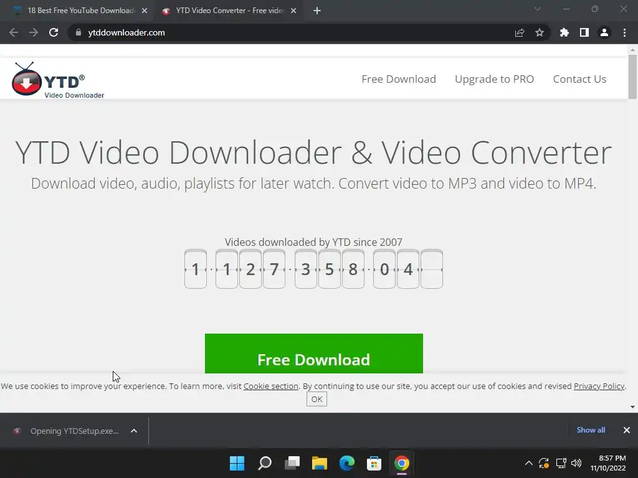The width and height of the screenshot is (638, 478).
Task: Launch Microsoft Edge from the taskbar
Action: (346, 463)
